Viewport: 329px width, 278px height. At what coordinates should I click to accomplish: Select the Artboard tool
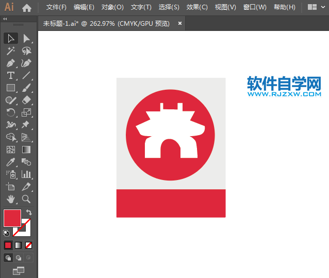[11, 187]
